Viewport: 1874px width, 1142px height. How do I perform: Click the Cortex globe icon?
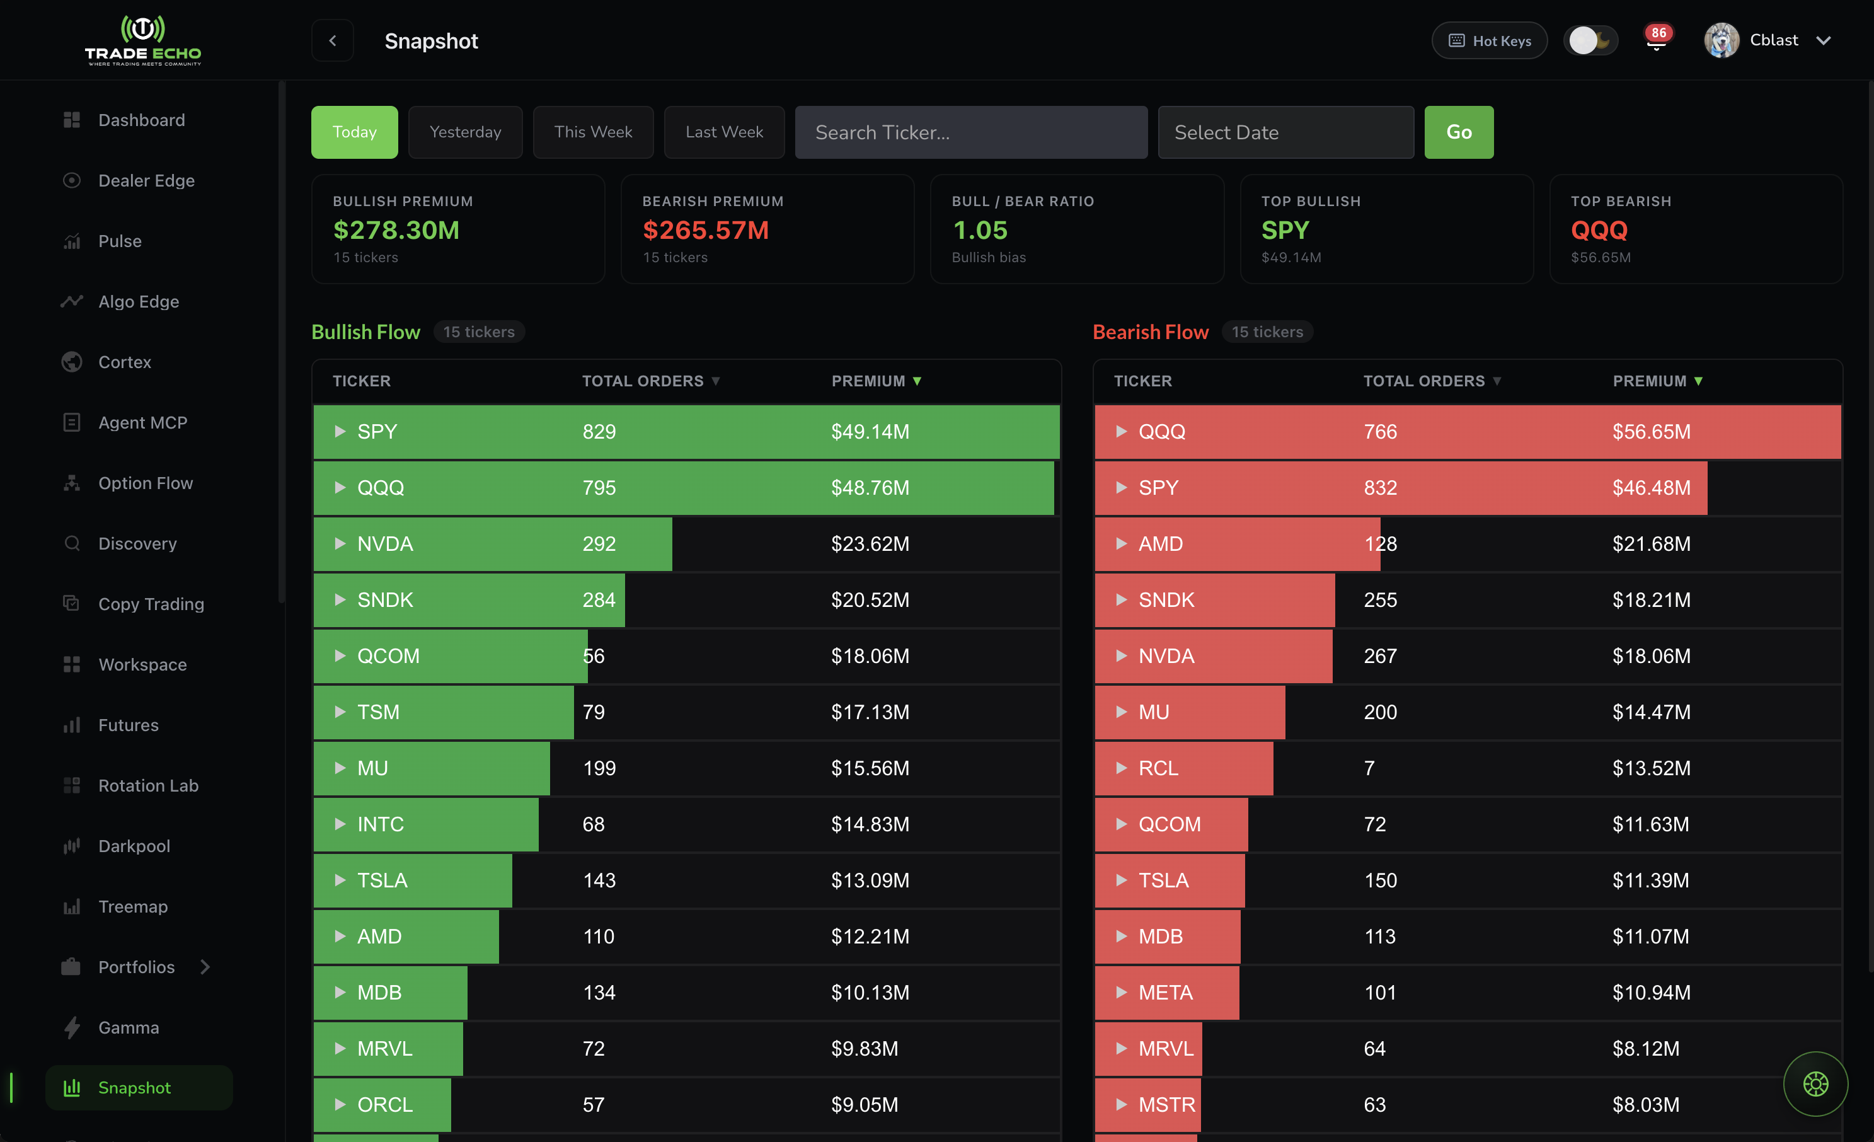point(71,362)
